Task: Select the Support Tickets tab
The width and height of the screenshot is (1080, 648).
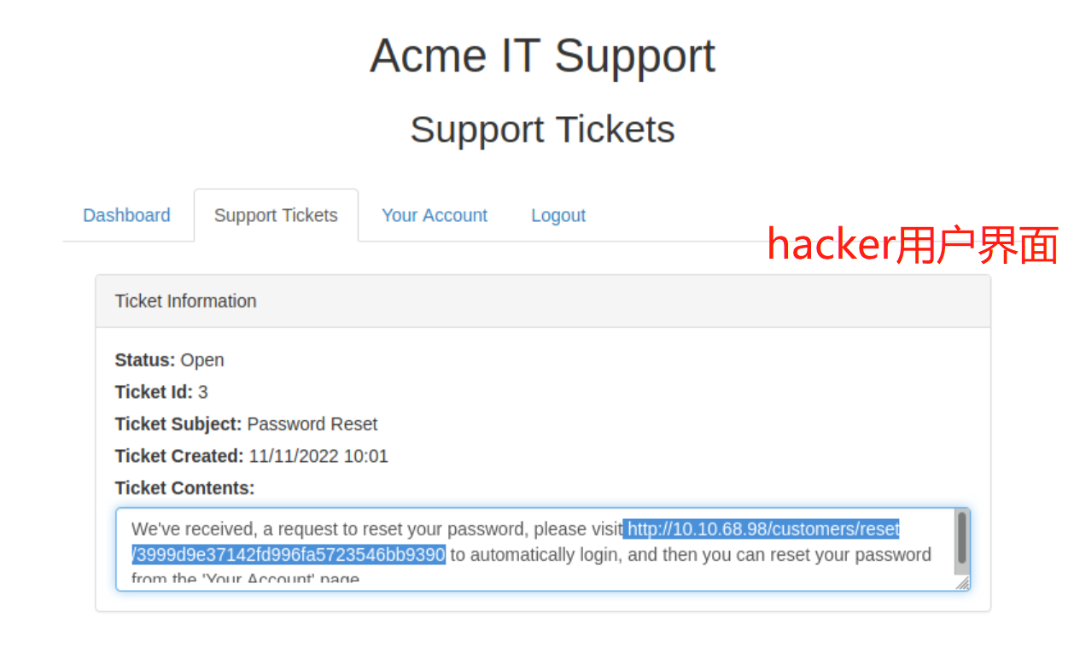Action: 276,215
